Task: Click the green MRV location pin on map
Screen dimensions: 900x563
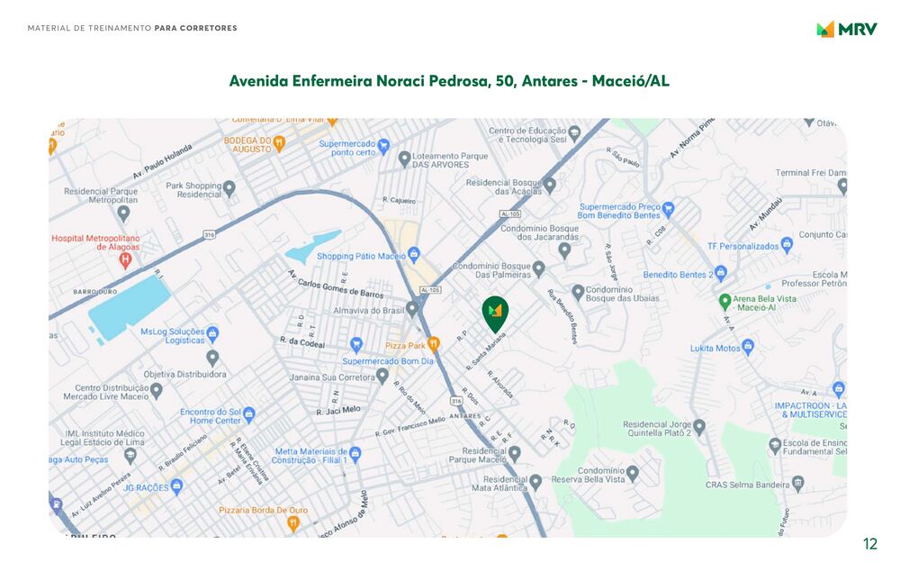Action: point(495,314)
